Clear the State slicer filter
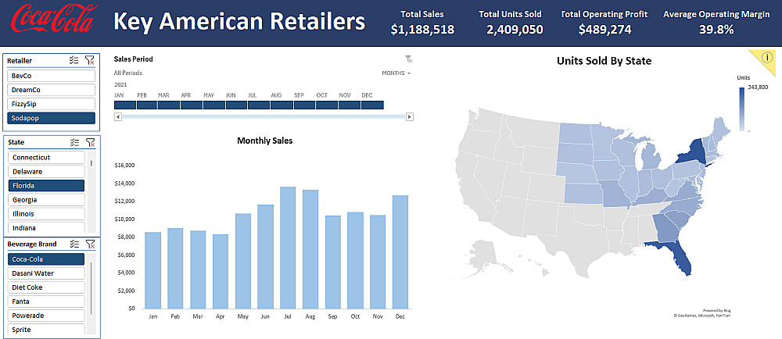Image resolution: width=782 pixels, height=339 pixels. coord(89,142)
